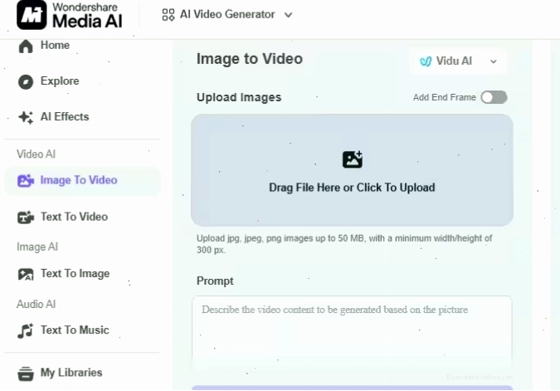Viewport: 560px width, 391px height.
Task: Open the AI Effects label
Action: [65, 116]
